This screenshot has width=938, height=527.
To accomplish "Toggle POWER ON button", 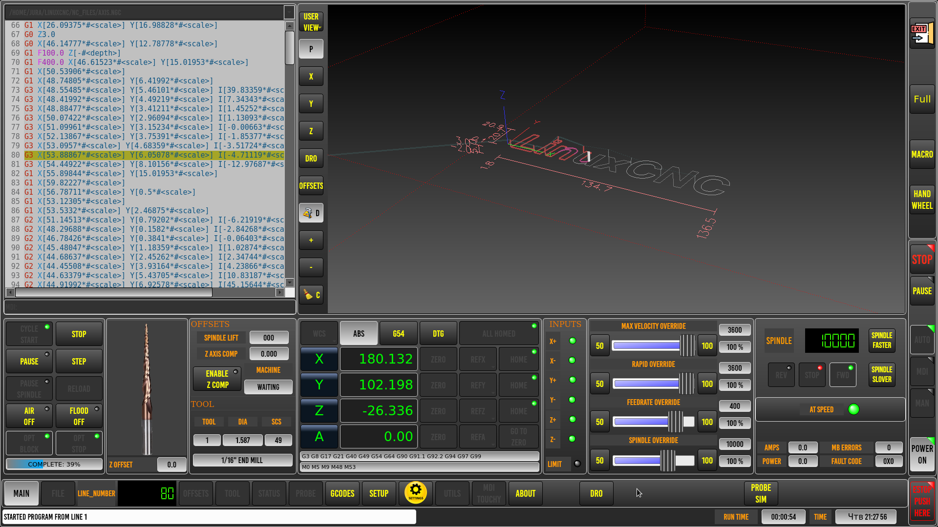I will click(922, 454).
